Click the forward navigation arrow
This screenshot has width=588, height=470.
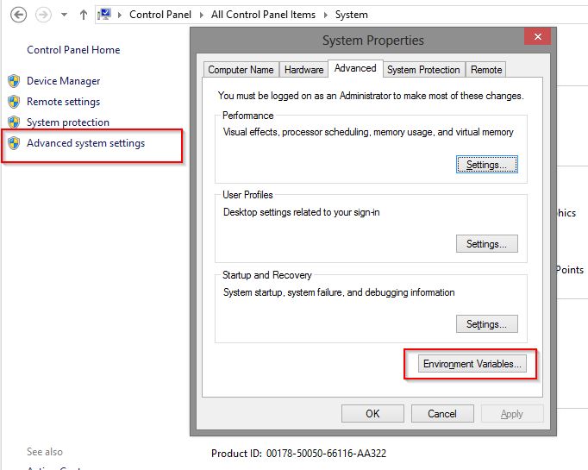pos(43,15)
